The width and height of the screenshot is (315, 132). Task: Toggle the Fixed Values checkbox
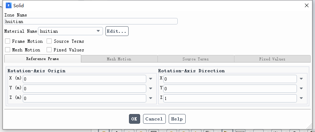(49, 50)
